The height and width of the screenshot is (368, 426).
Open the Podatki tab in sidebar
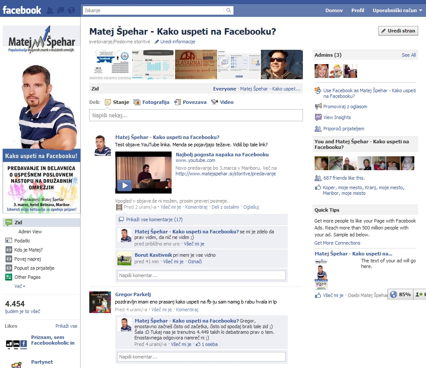point(22,241)
